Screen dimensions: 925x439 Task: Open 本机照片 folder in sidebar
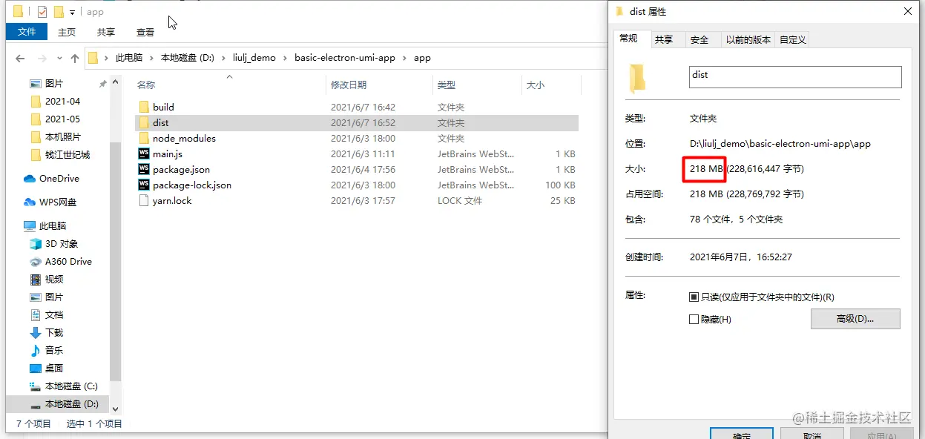(63, 136)
